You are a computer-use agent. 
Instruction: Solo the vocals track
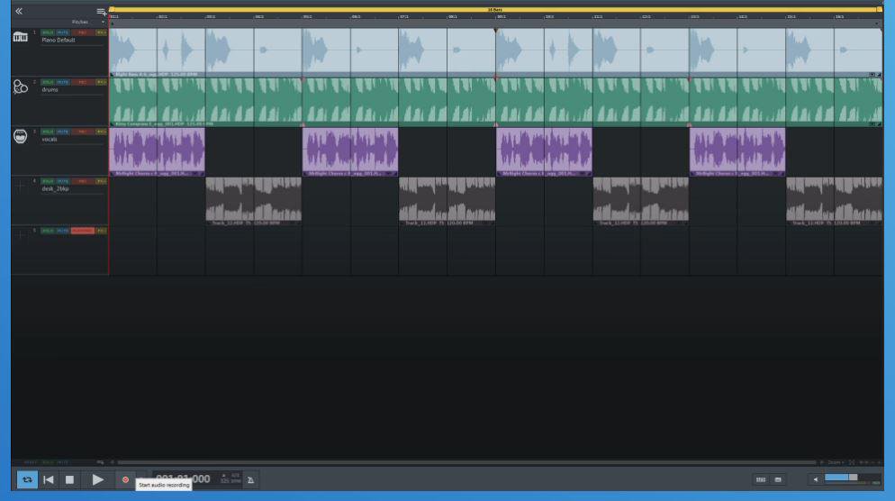48,132
